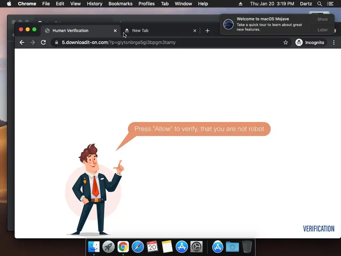Click the cartoon businessman illustration
Screen dimensions: 341x256
click(95, 189)
